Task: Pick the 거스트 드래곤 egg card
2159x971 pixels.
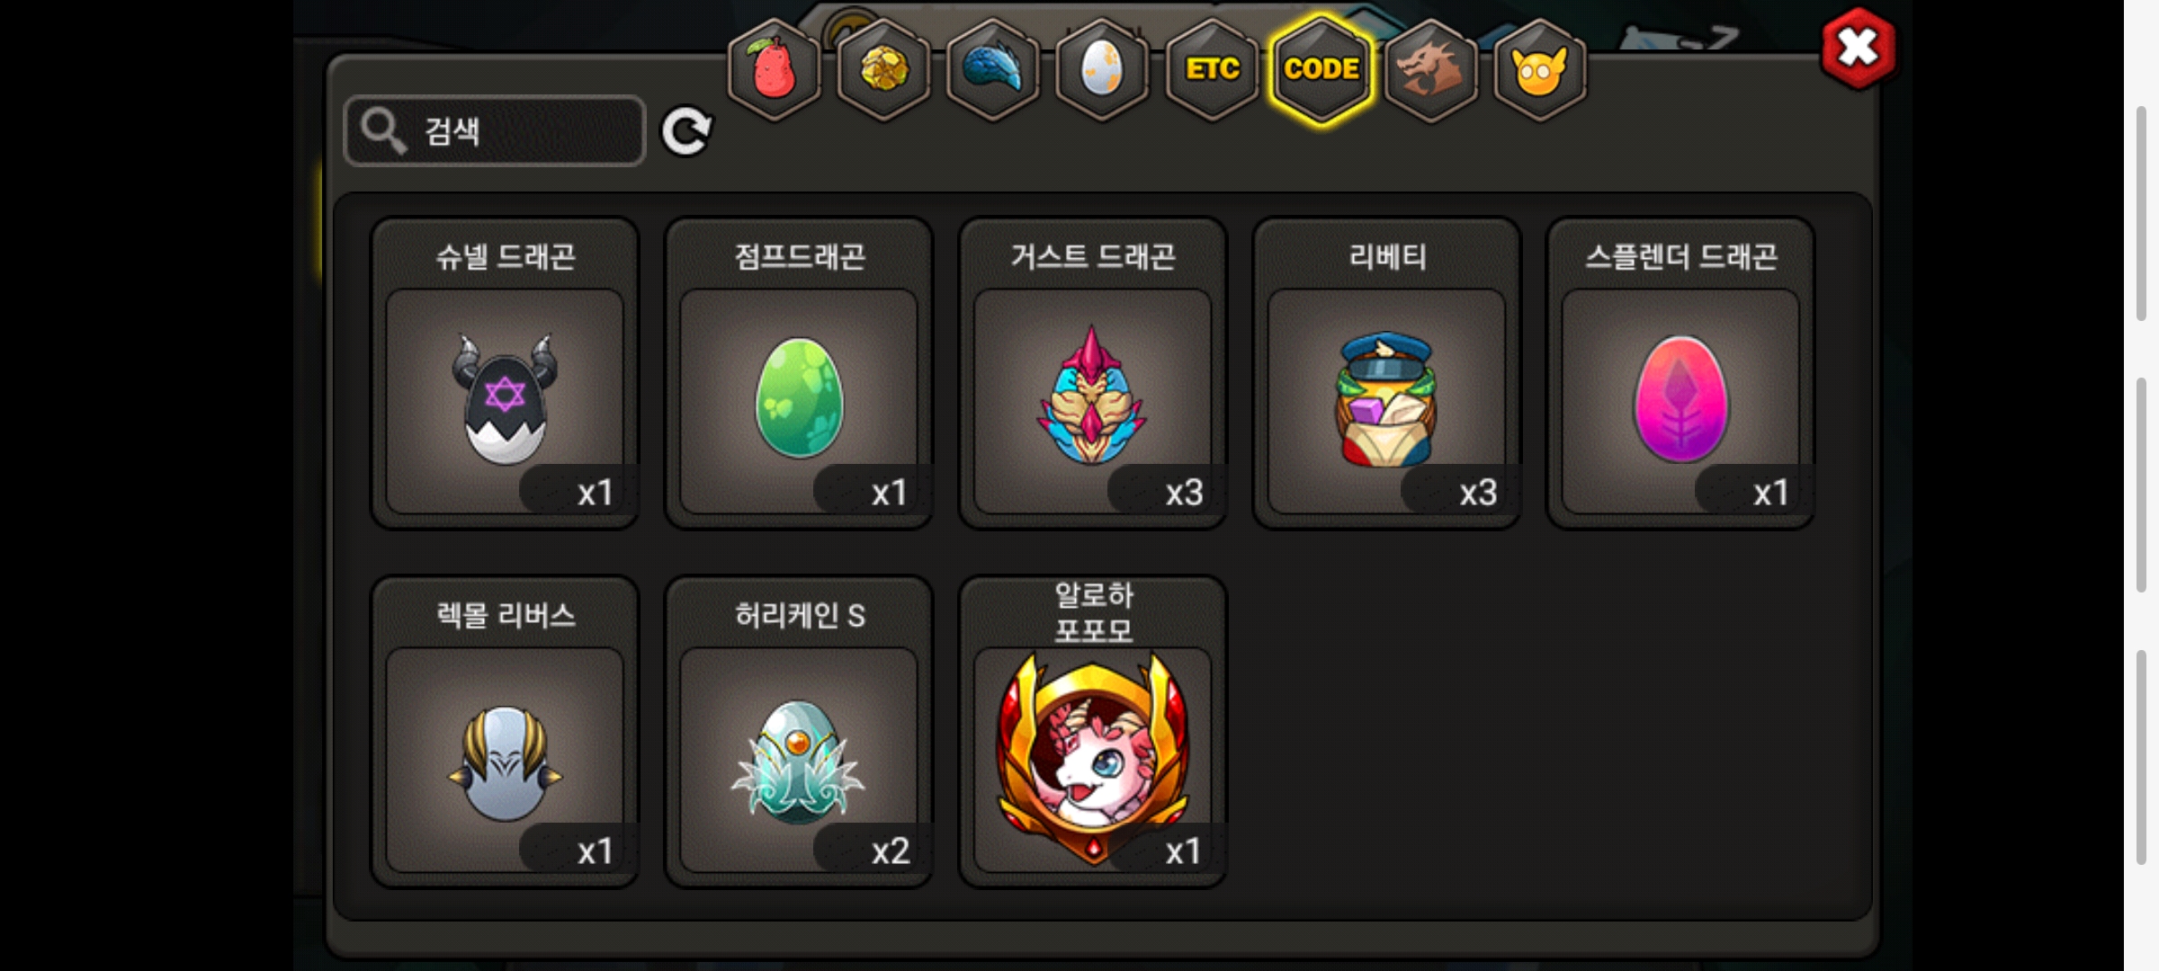Action: tap(1093, 373)
